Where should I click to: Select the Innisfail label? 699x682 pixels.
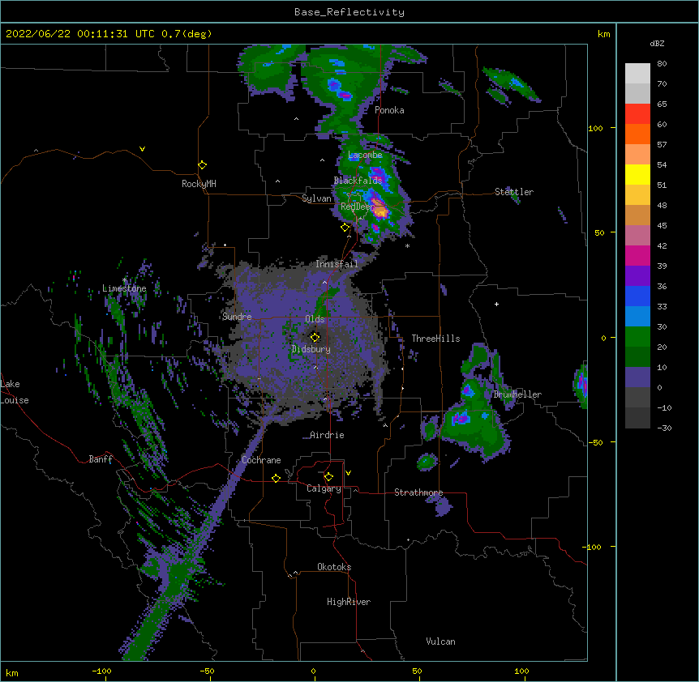coord(337,264)
